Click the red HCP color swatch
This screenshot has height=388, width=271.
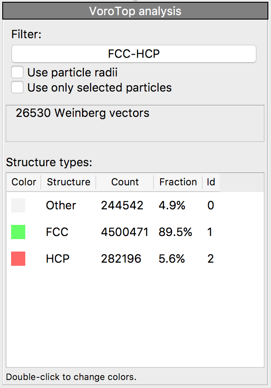click(18, 259)
